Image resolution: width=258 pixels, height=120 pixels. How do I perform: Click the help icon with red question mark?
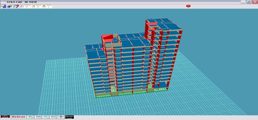pos(16,7)
